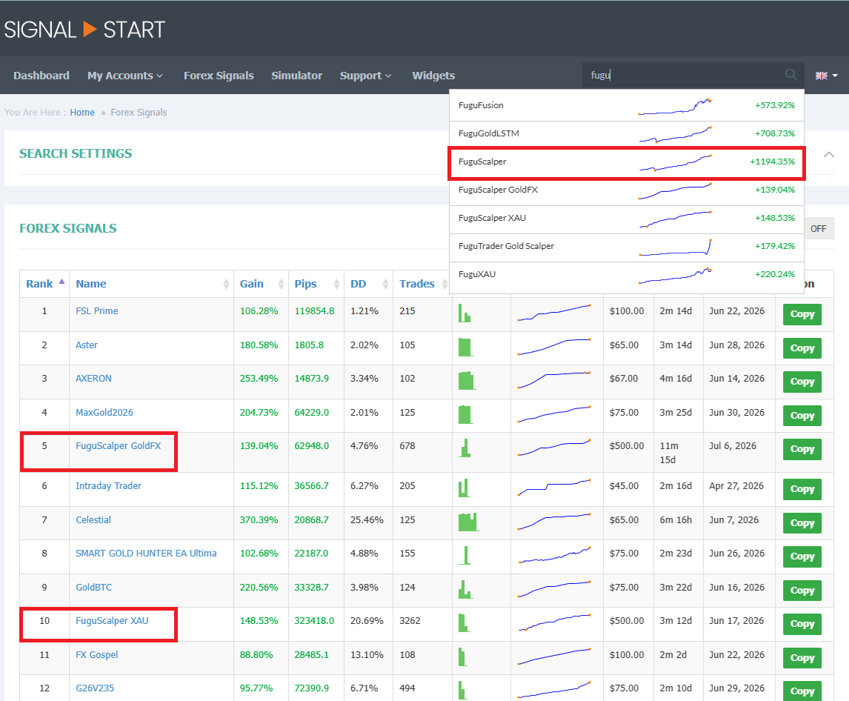This screenshot has height=701, width=849.
Task: Open the FX Gospel signal link
Action: pyautogui.click(x=97, y=655)
